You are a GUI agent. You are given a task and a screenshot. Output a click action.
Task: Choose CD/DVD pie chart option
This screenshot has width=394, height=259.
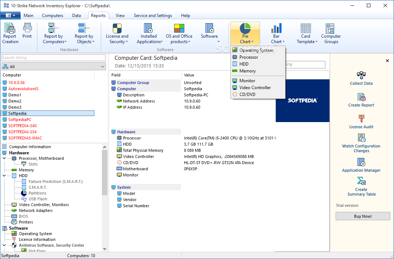pos(258,95)
